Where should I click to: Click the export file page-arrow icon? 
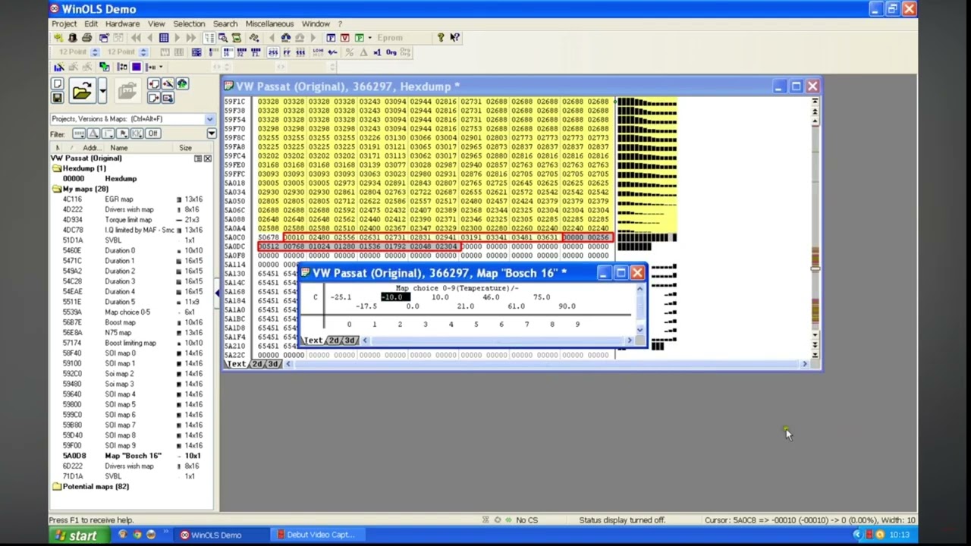coord(154,98)
